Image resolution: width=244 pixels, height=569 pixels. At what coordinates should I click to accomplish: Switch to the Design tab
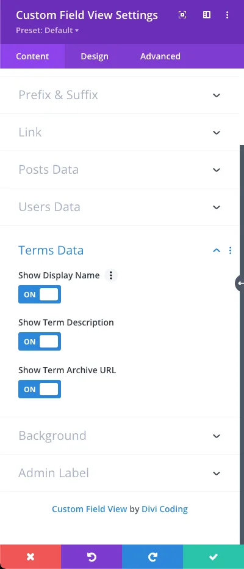tap(95, 56)
